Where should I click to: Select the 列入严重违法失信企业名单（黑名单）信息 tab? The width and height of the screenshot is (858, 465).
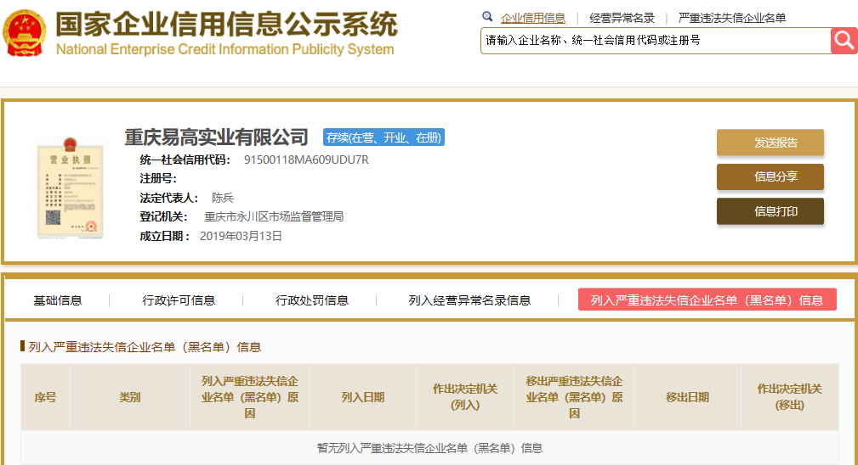(x=707, y=300)
